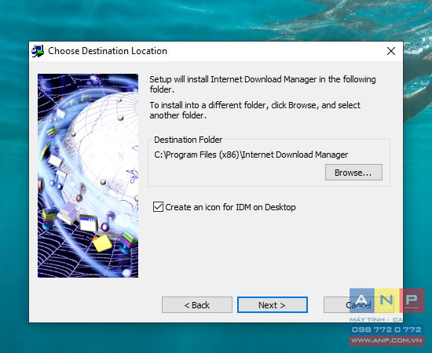Click the globe artwork image in installer
432x353 pixels.
point(88,176)
